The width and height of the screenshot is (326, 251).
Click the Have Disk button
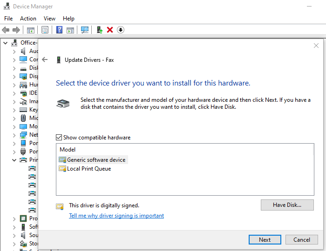pos(287,205)
